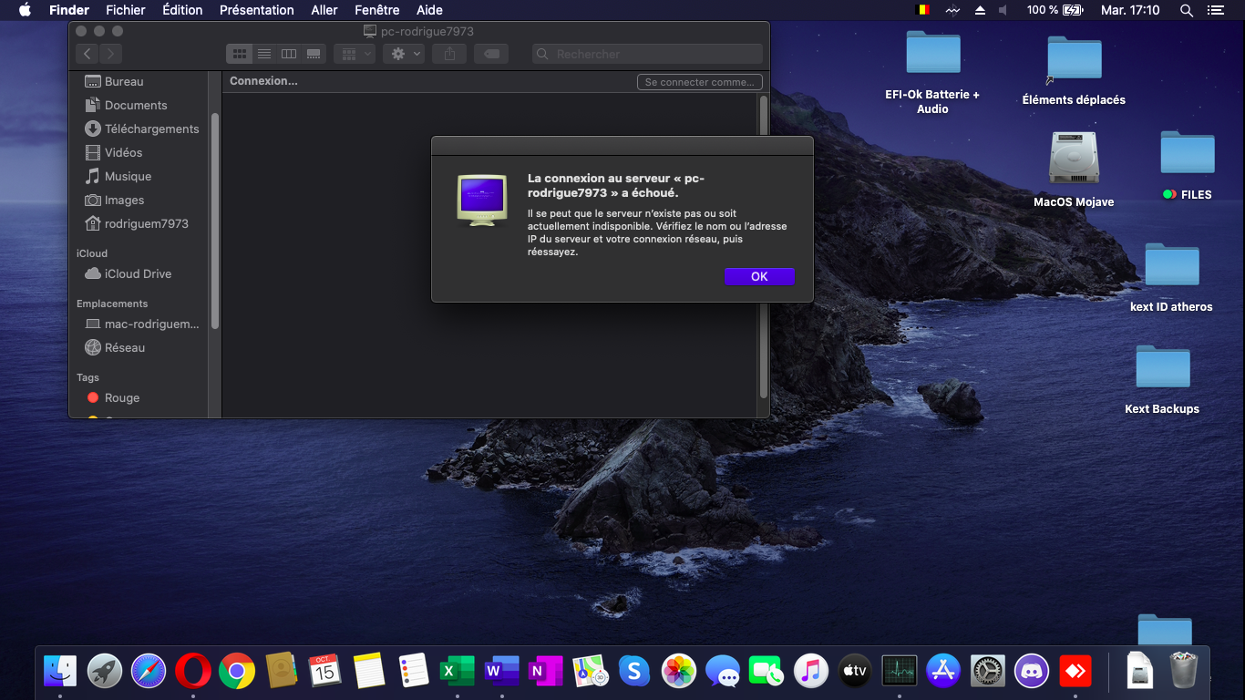Screen dimensions: 1245x700
Task: Click OK in the connection failed dialog
Action: coord(759,276)
